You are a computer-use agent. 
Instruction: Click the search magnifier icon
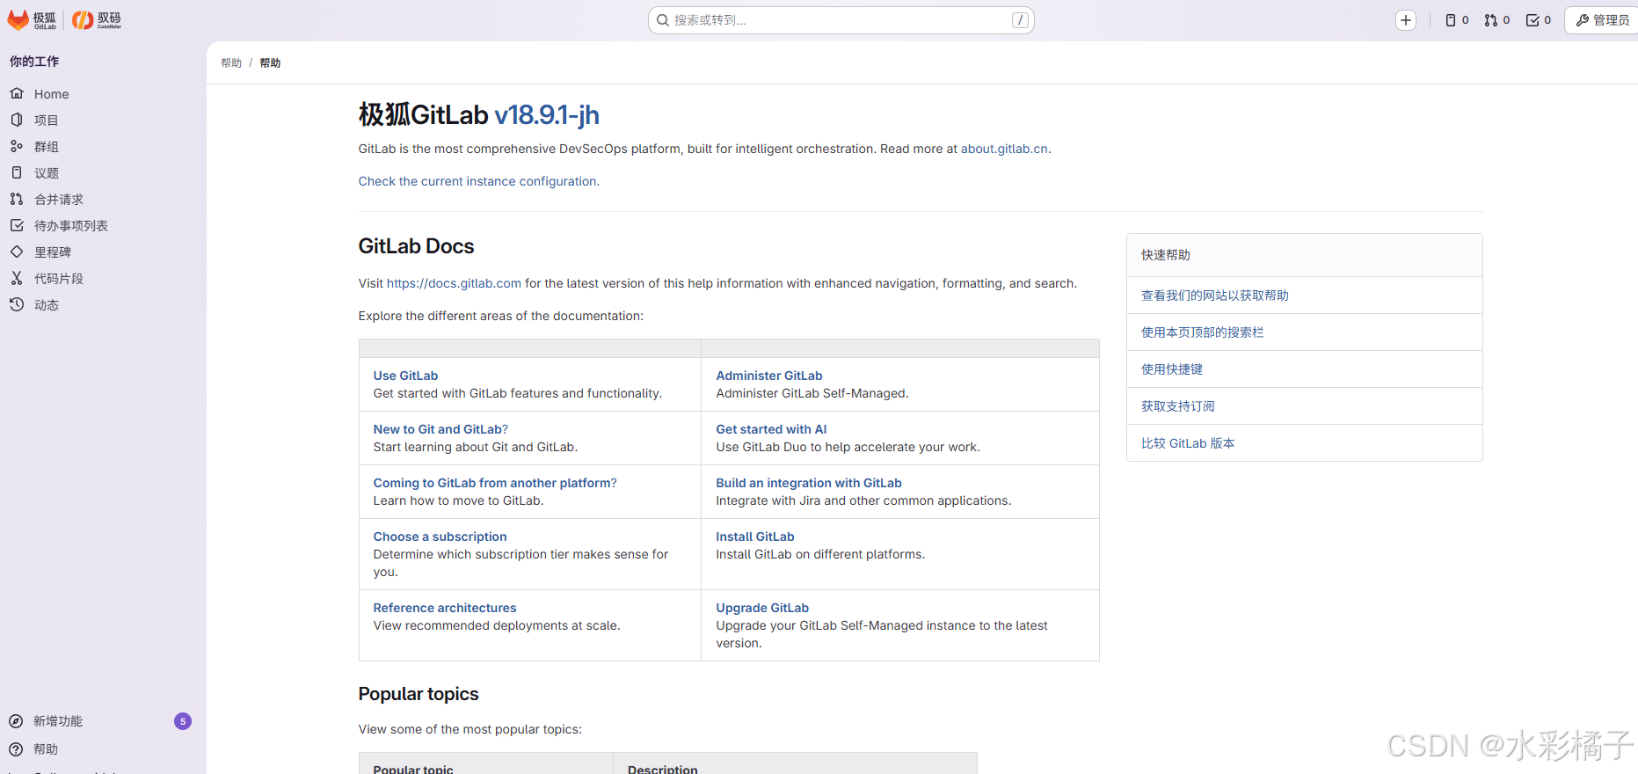point(663,20)
